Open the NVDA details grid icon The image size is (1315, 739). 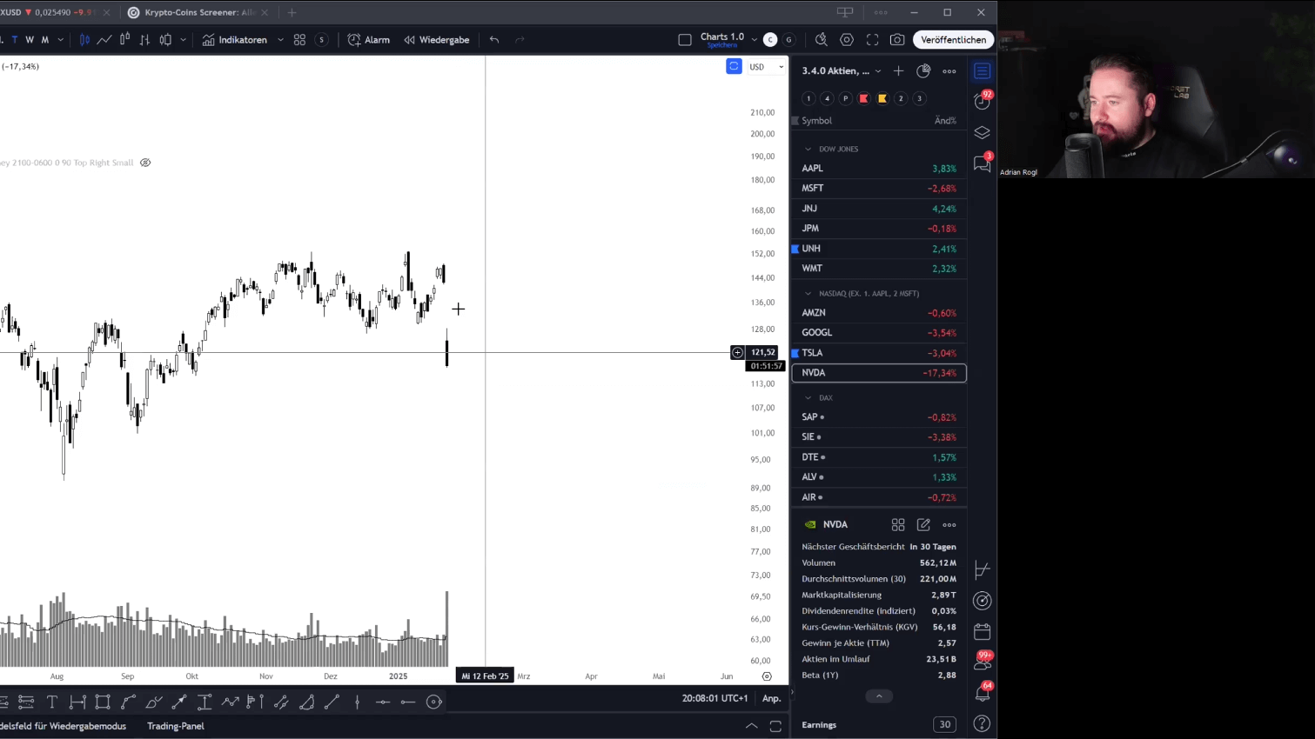point(898,524)
